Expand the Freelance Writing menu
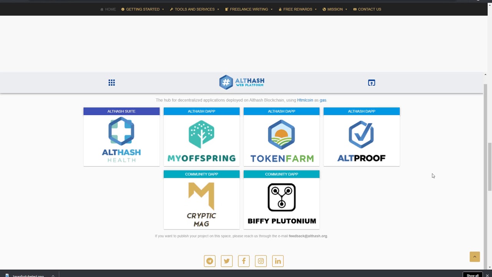 click(x=249, y=9)
